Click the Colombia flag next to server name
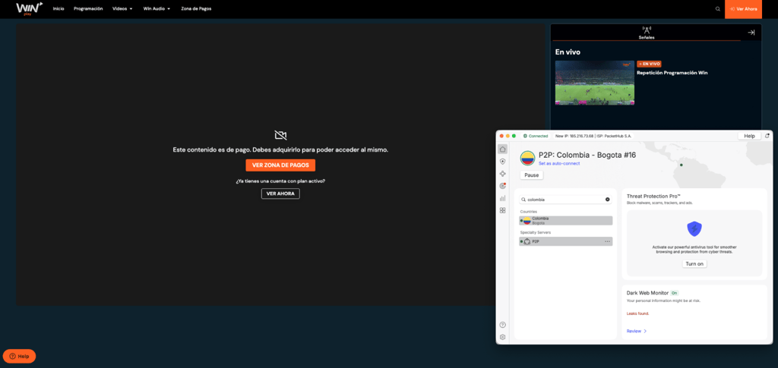Viewport: 778px width, 368px height. [x=528, y=159]
